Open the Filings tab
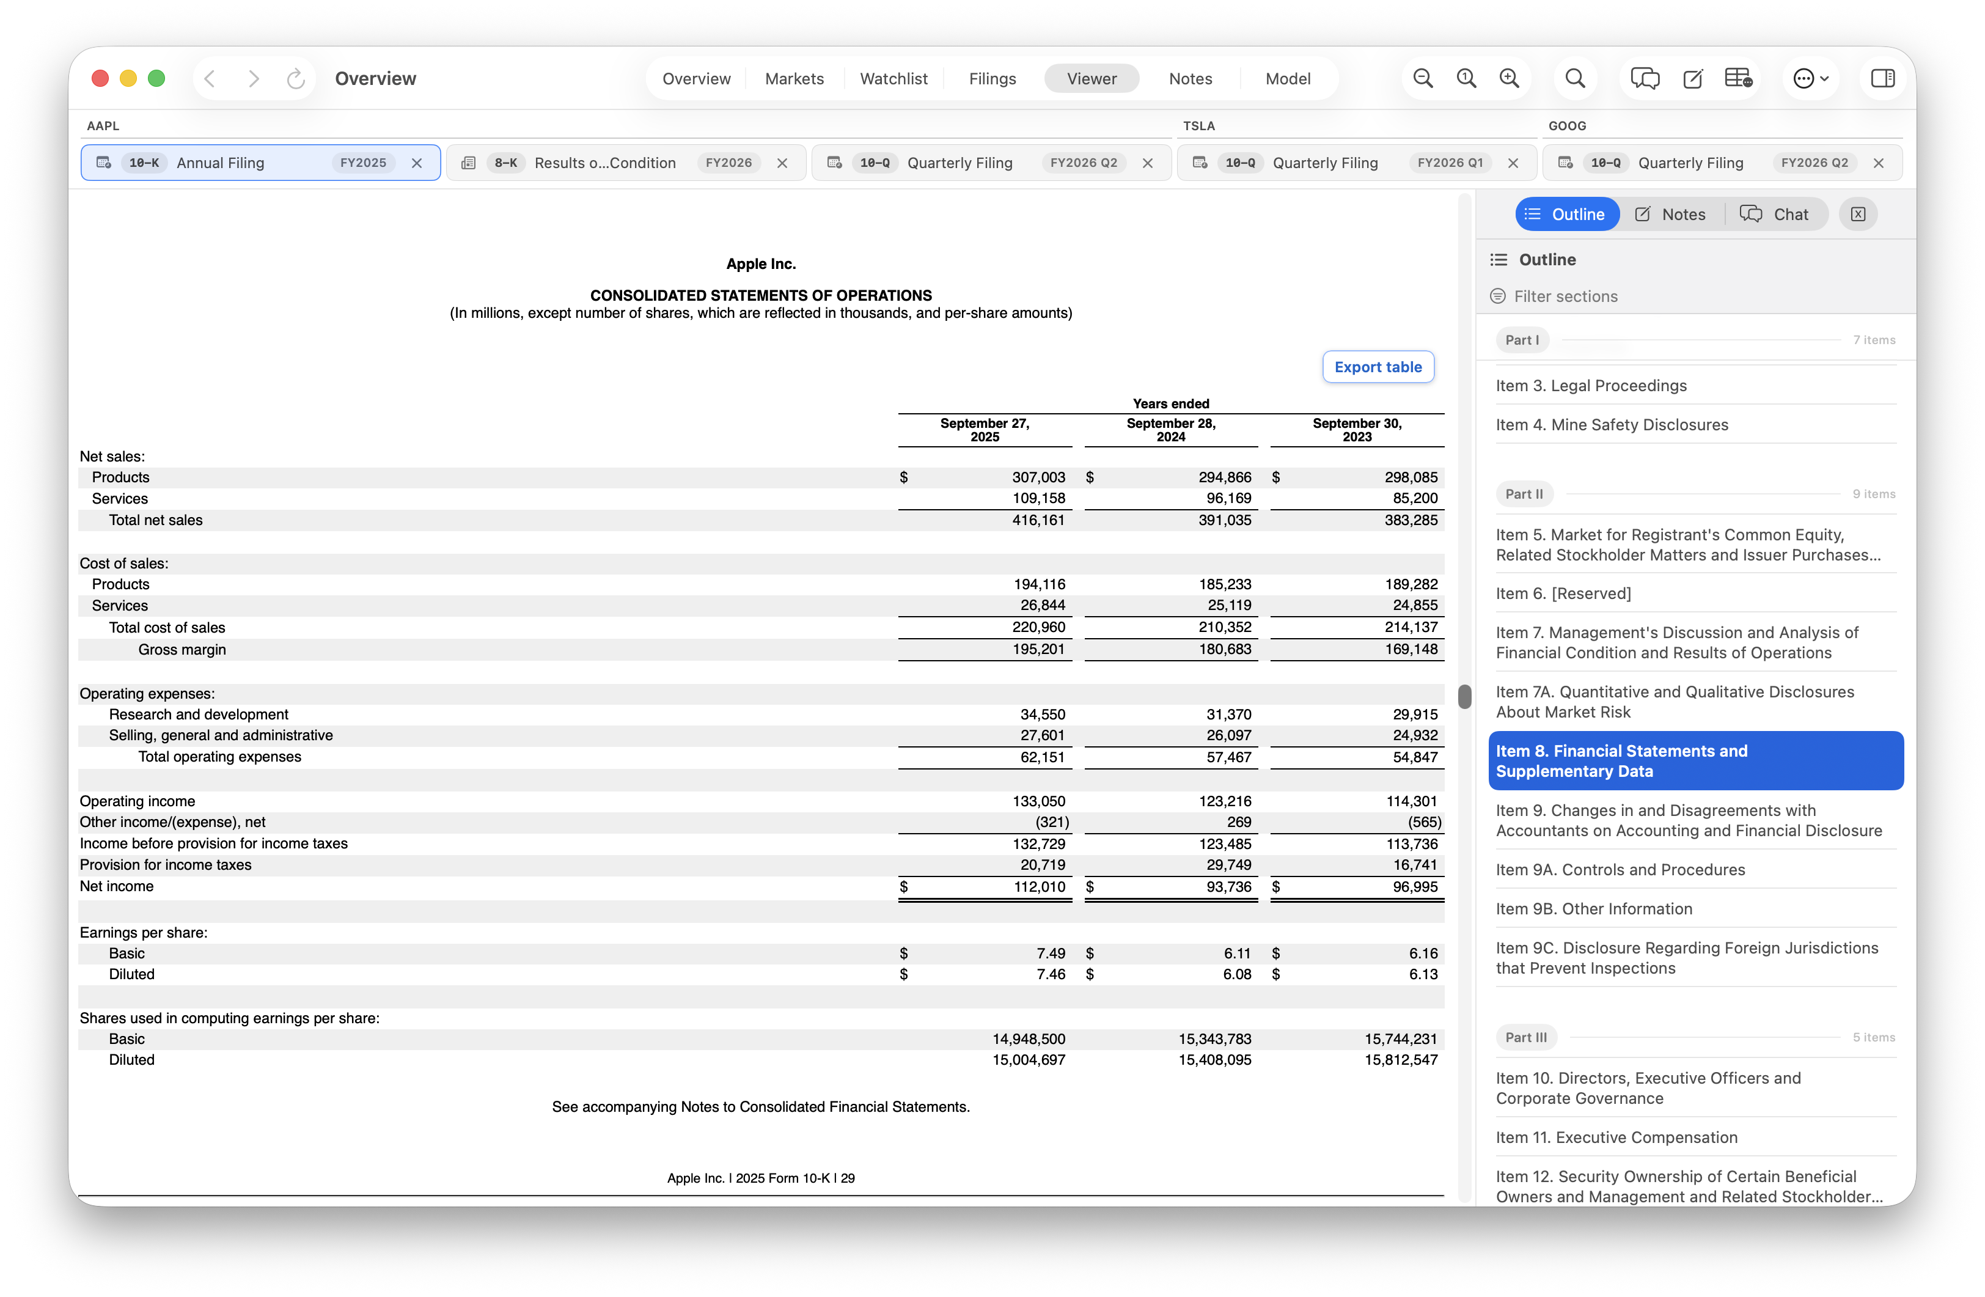The width and height of the screenshot is (1985, 1297). tap(993, 78)
